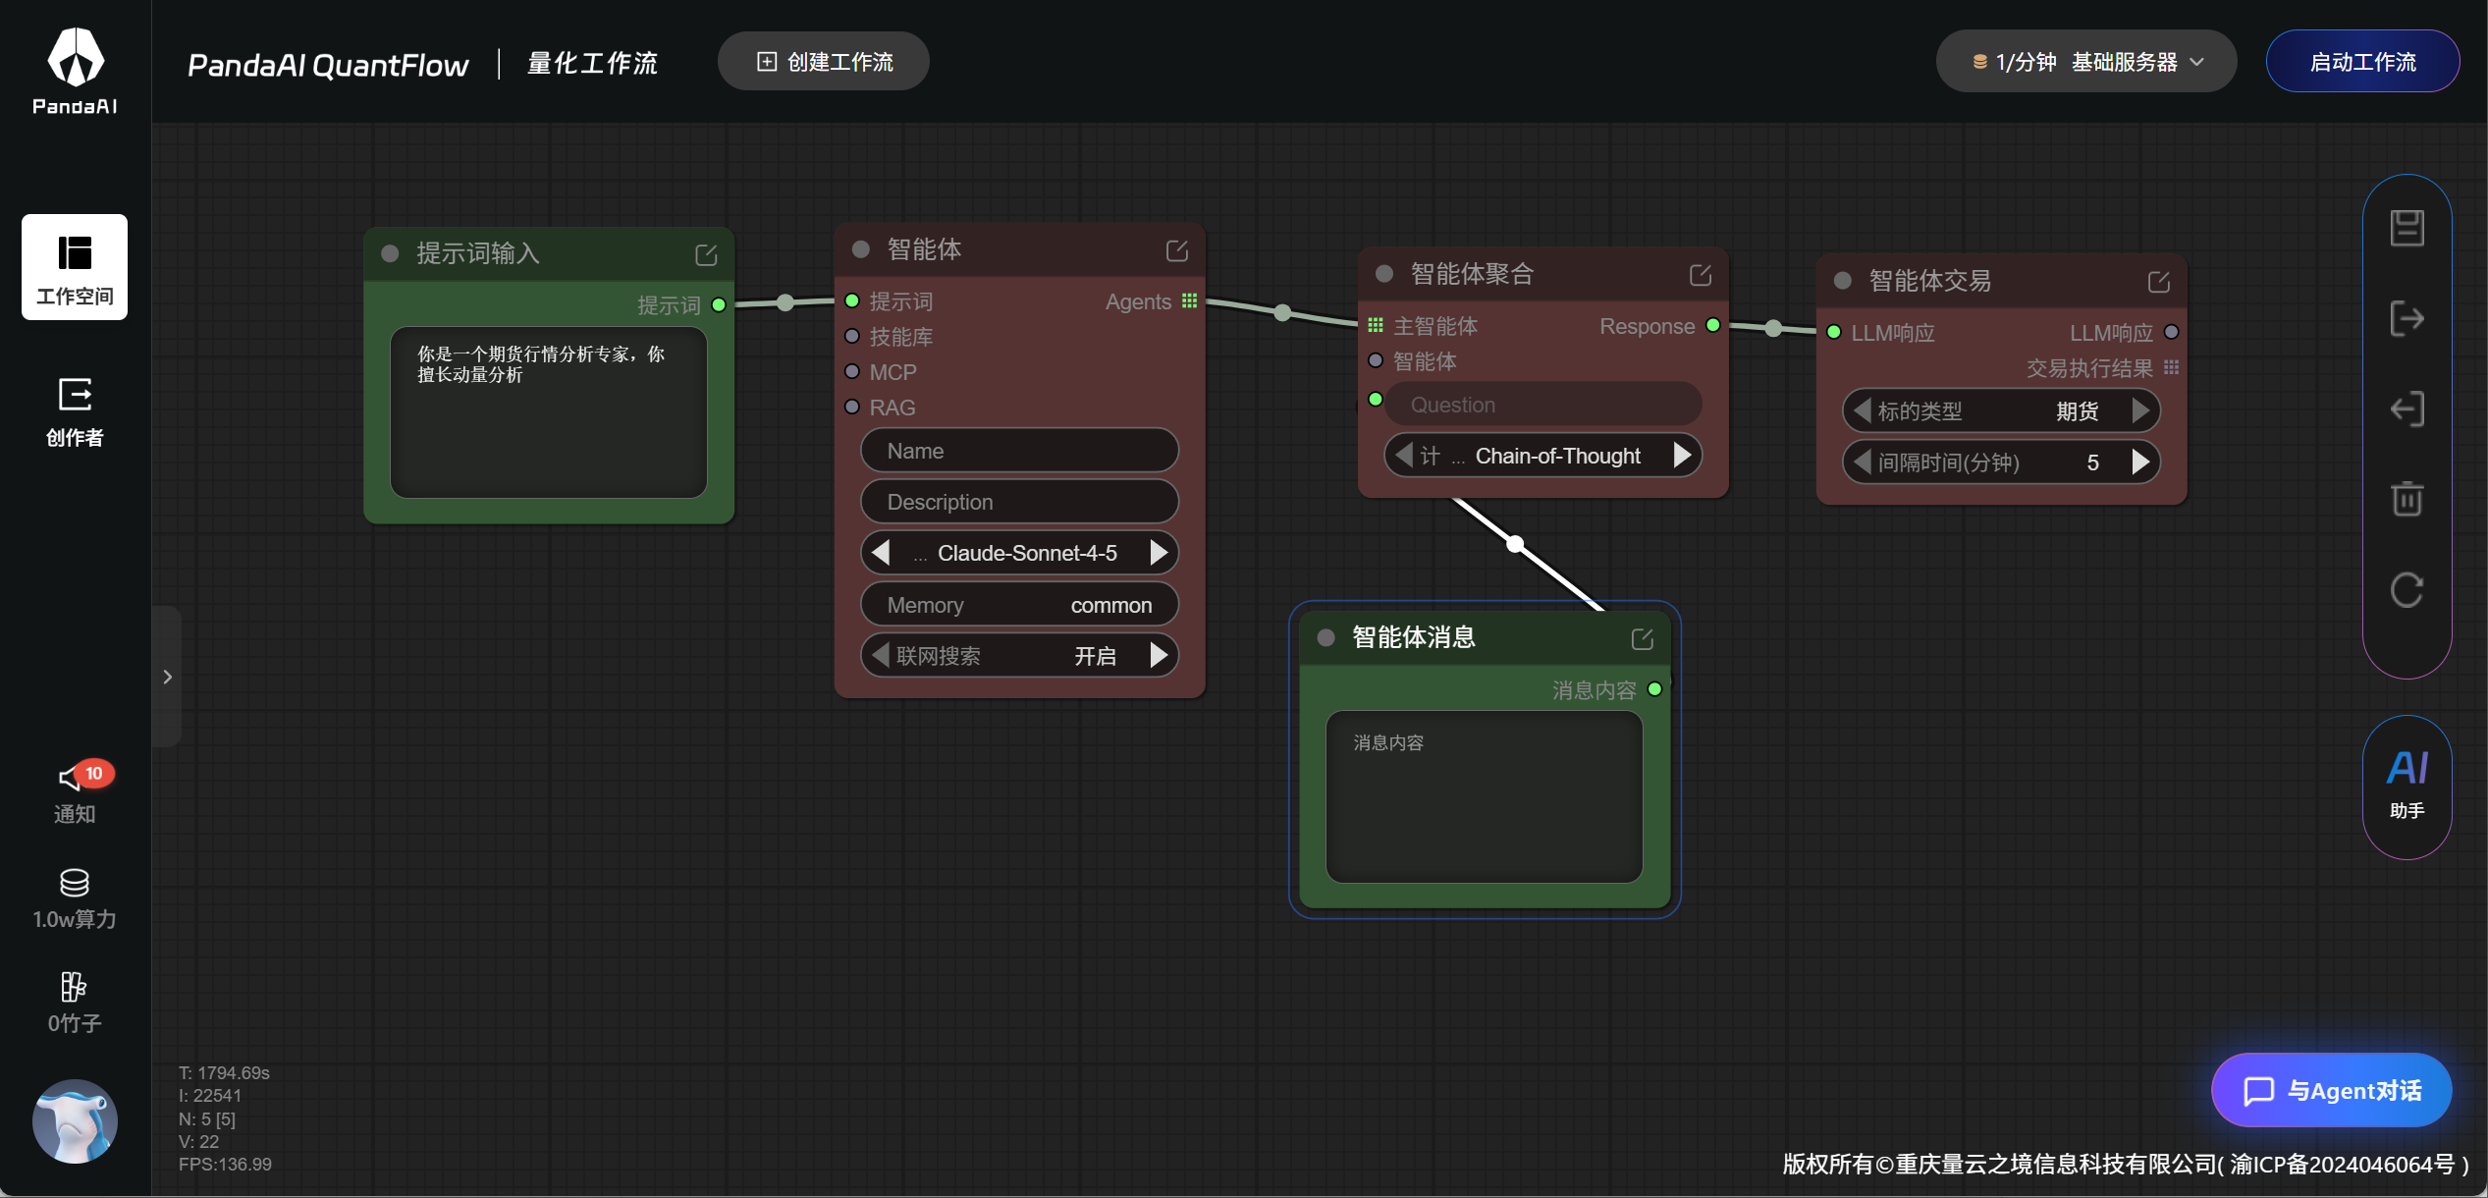This screenshot has width=2488, height=1198.
Task: Open the 工作空间 workspace tab
Action: (x=75, y=267)
